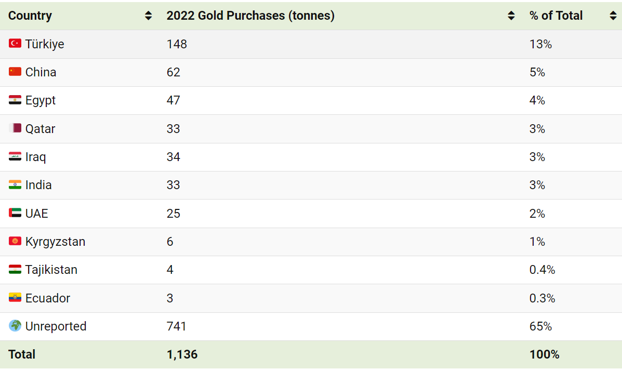This screenshot has height=370, width=622.
Task: Click the UAE flag icon
Action: tap(15, 213)
